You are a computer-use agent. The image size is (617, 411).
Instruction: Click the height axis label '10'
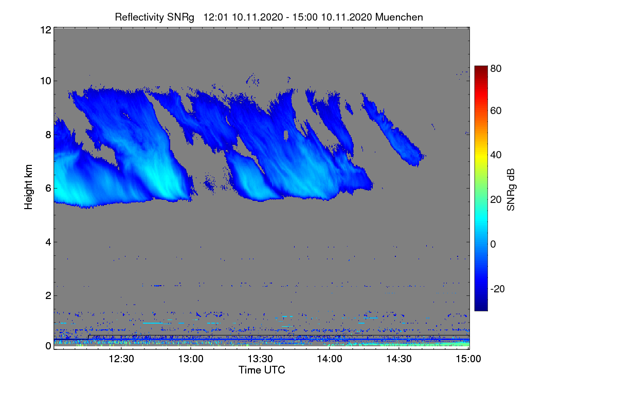[x=45, y=81]
